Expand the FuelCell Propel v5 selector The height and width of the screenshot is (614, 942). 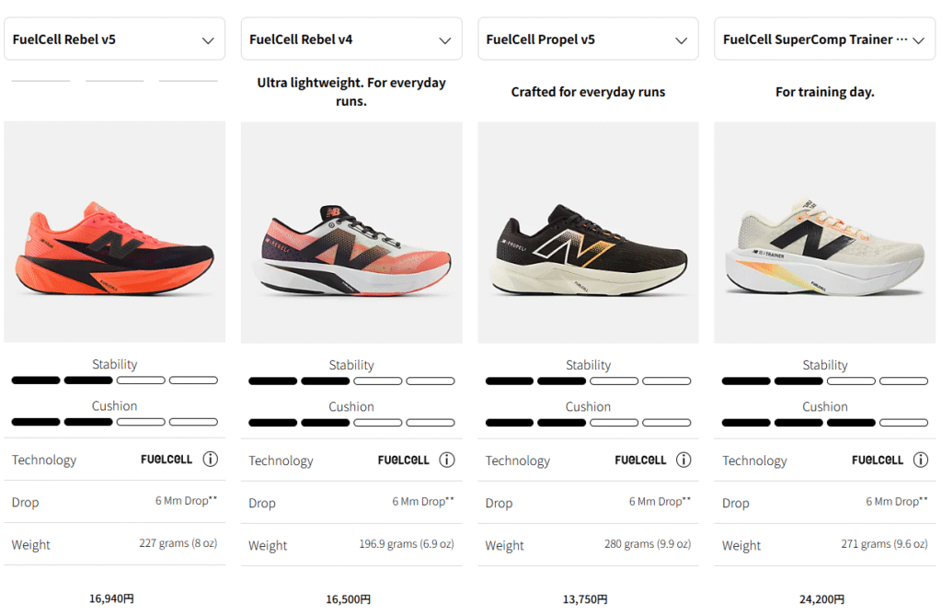[x=588, y=40]
